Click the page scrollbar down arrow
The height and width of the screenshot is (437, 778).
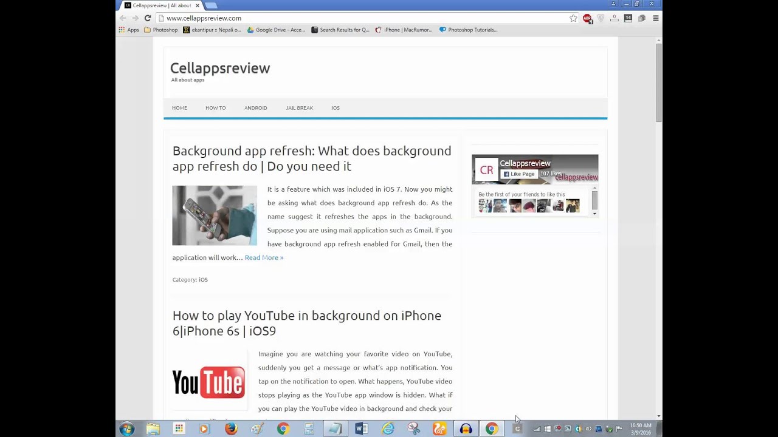pos(658,416)
